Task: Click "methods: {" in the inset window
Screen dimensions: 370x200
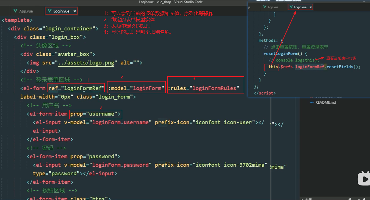Action: [x=271, y=40]
